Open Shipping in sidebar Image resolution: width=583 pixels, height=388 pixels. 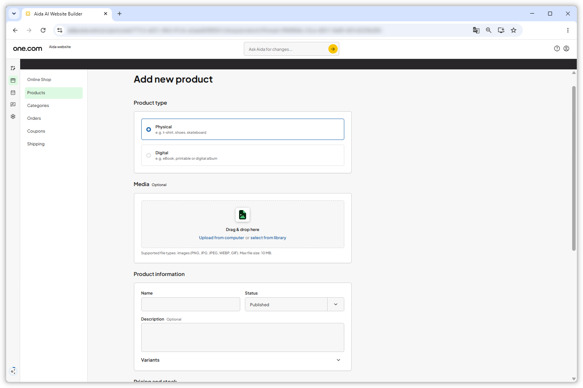click(x=36, y=144)
